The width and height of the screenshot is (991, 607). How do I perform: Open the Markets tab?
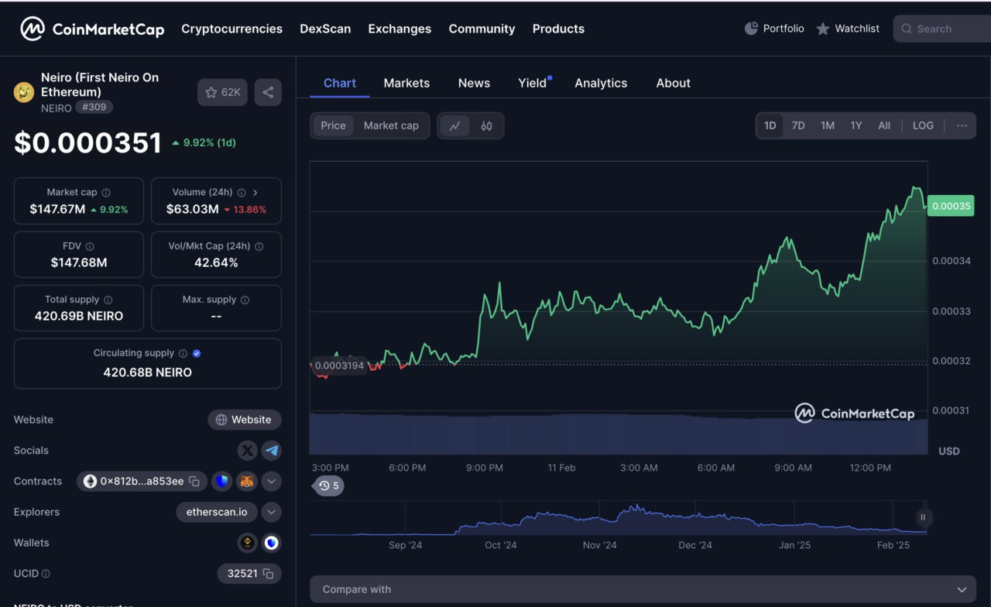pos(406,83)
